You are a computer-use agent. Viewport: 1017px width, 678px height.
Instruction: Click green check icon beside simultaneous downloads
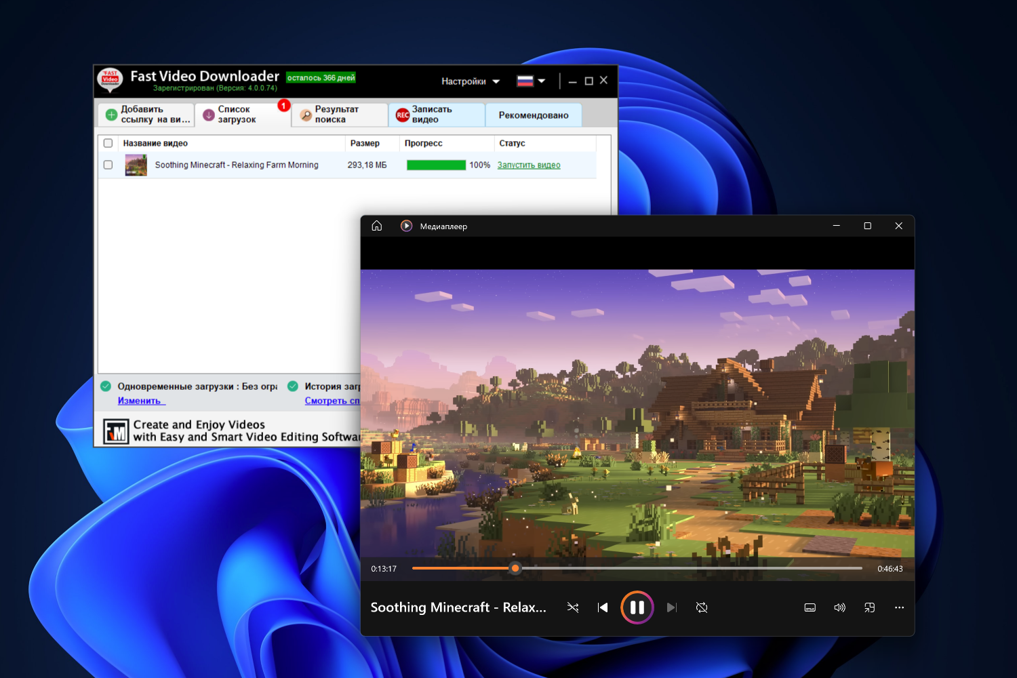[x=106, y=386]
